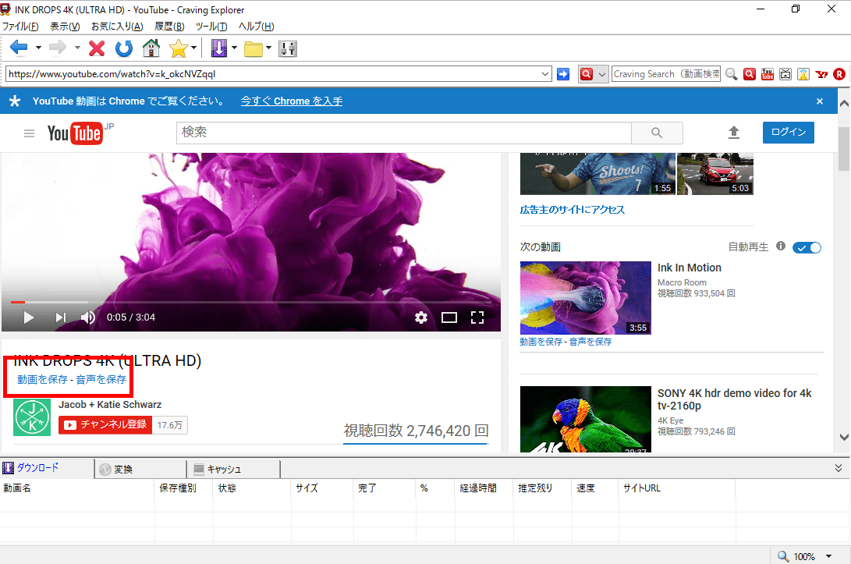Image resolution: width=851 pixels, height=564 pixels.
Task: Open the Ink In Motion video thumbnail
Action: pos(585,297)
